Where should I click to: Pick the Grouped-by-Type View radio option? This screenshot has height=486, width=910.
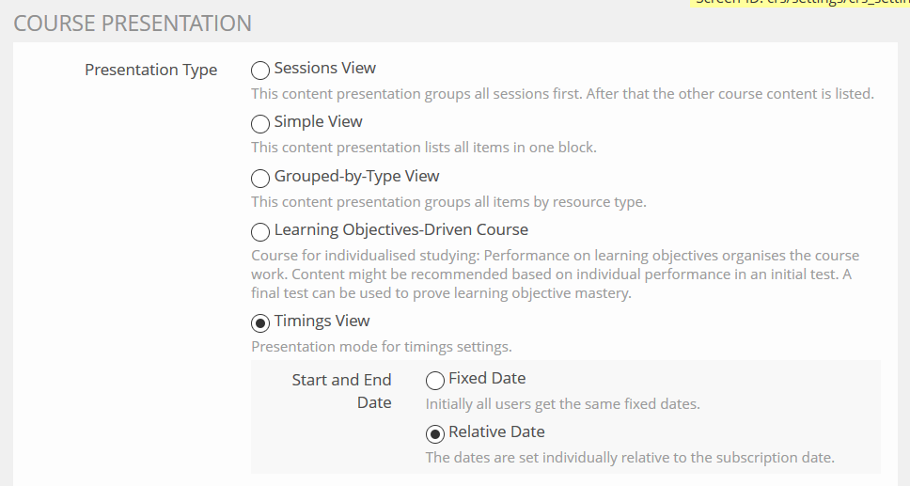tap(260, 178)
